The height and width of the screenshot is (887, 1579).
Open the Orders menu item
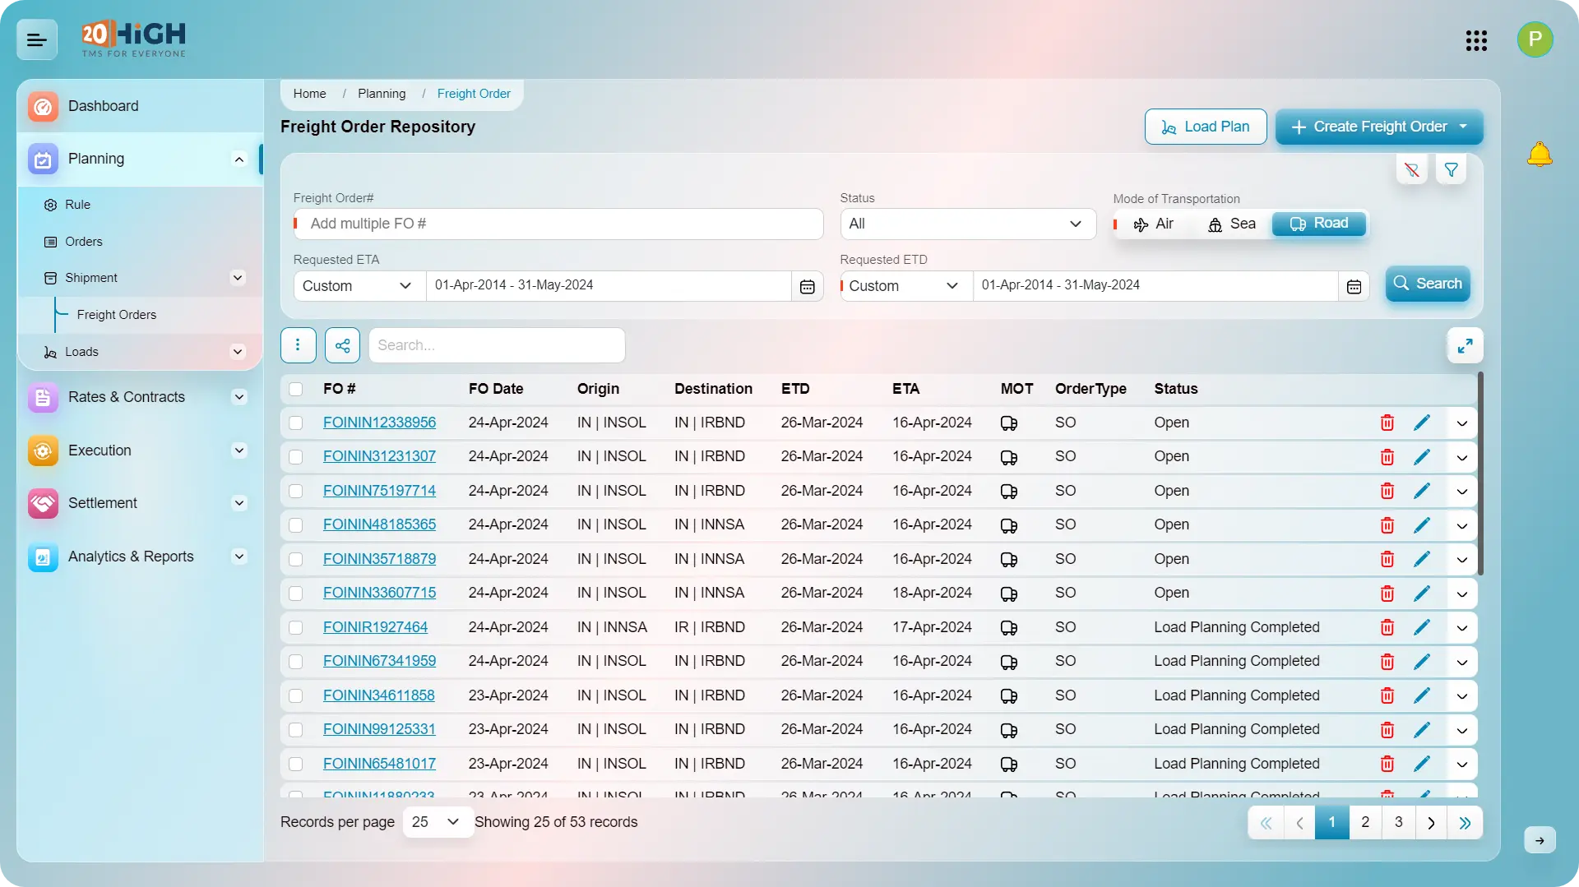click(x=84, y=242)
